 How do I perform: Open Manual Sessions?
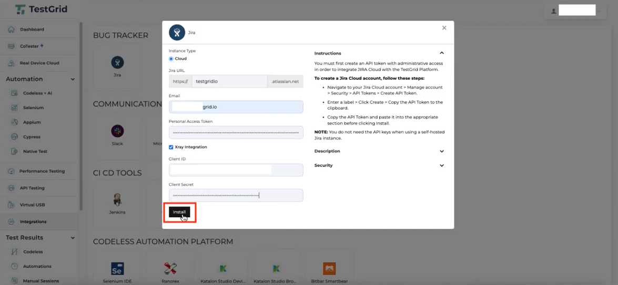tap(41, 281)
